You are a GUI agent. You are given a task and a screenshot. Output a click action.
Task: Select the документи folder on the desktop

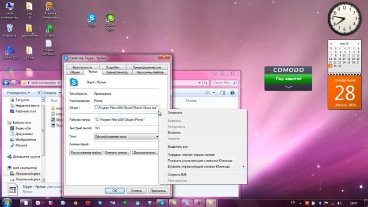pyautogui.click(x=29, y=30)
